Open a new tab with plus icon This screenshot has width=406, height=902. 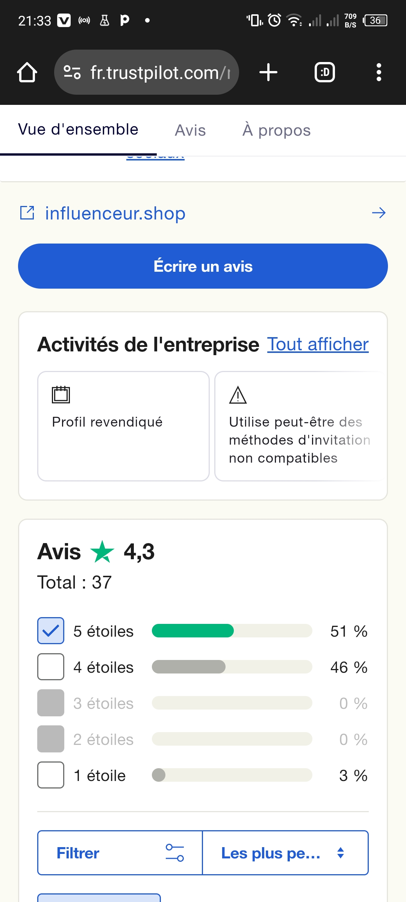[268, 72]
